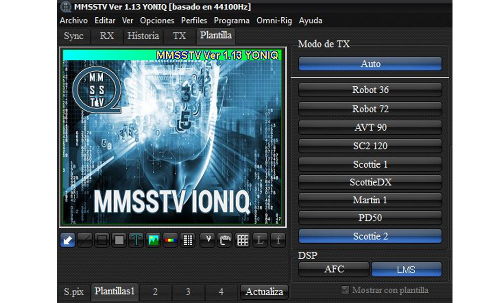Open the Programa menu
Image resolution: width=502 pixels, height=303 pixels.
point(232,21)
